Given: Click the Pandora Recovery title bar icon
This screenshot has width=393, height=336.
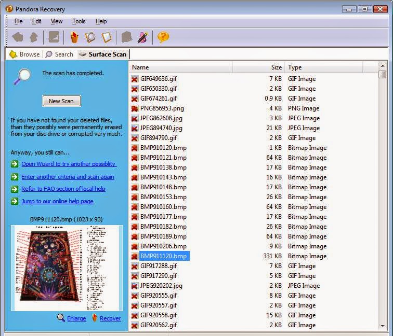Looking at the screenshot, I should tap(9, 9).
